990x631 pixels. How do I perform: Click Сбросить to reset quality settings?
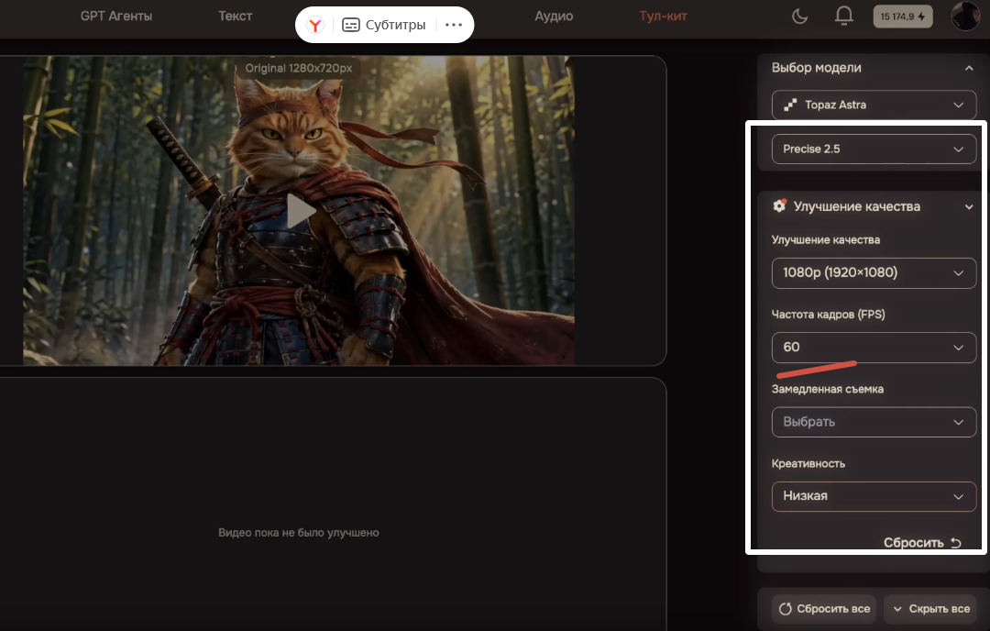point(922,543)
